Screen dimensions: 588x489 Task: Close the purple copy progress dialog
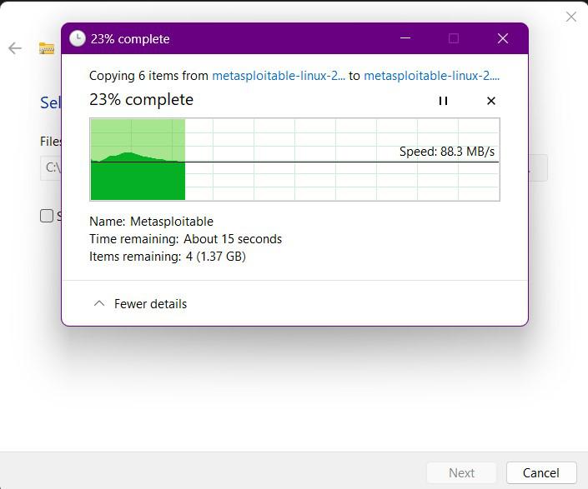(503, 38)
